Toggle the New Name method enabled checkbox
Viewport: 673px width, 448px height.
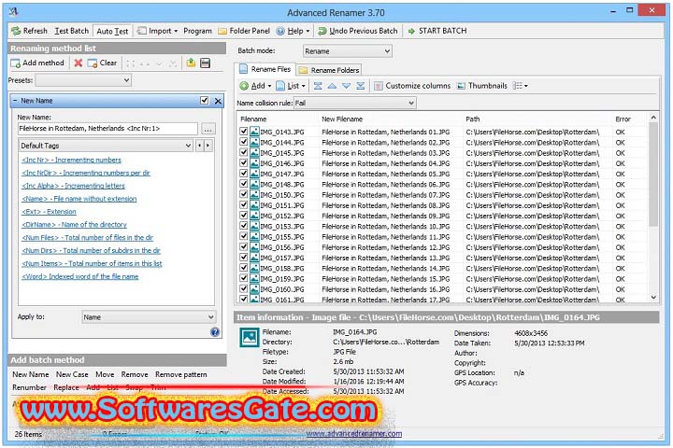click(205, 100)
